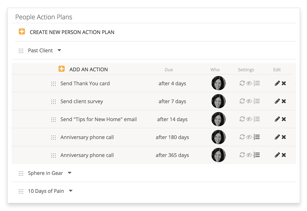The width and height of the screenshot is (307, 211).
Task: Toggle visibility eye for Send Thank You card
Action: [249, 83]
